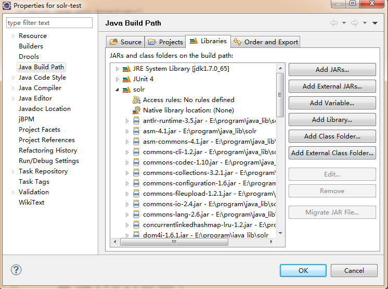Viewport: 388px width, 289px height.
Task: Select Javadoc Location in sidebar
Action: tap(45, 109)
